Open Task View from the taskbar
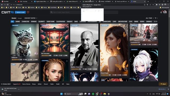Viewport: 170px width, 96px height. point(85,94)
